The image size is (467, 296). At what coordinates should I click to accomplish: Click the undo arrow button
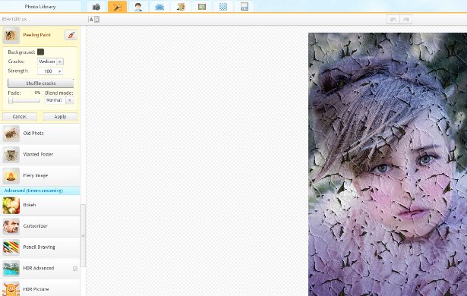393,20
